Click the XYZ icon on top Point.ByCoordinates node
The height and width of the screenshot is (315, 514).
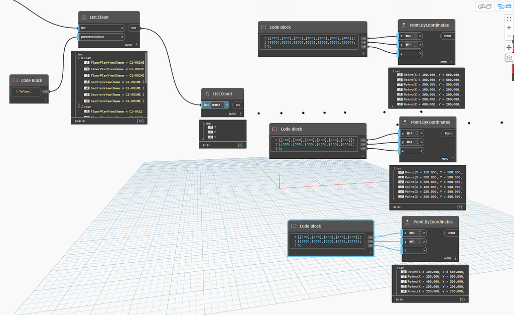pyautogui.click(x=403, y=25)
